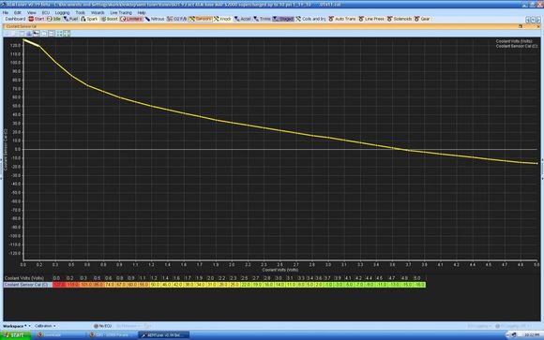Switch to the Idle tab
The height and width of the screenshot is (340, 544).
[x=53, y=19]
